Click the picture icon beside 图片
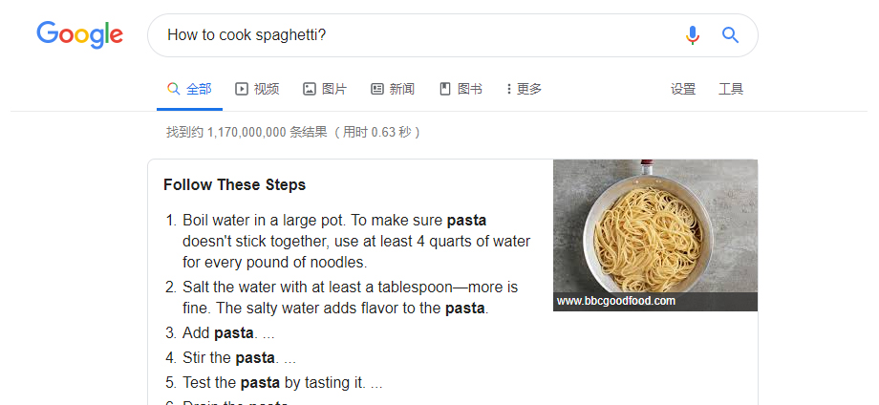Screen dimensions: 879x405 tap(310, 89)
